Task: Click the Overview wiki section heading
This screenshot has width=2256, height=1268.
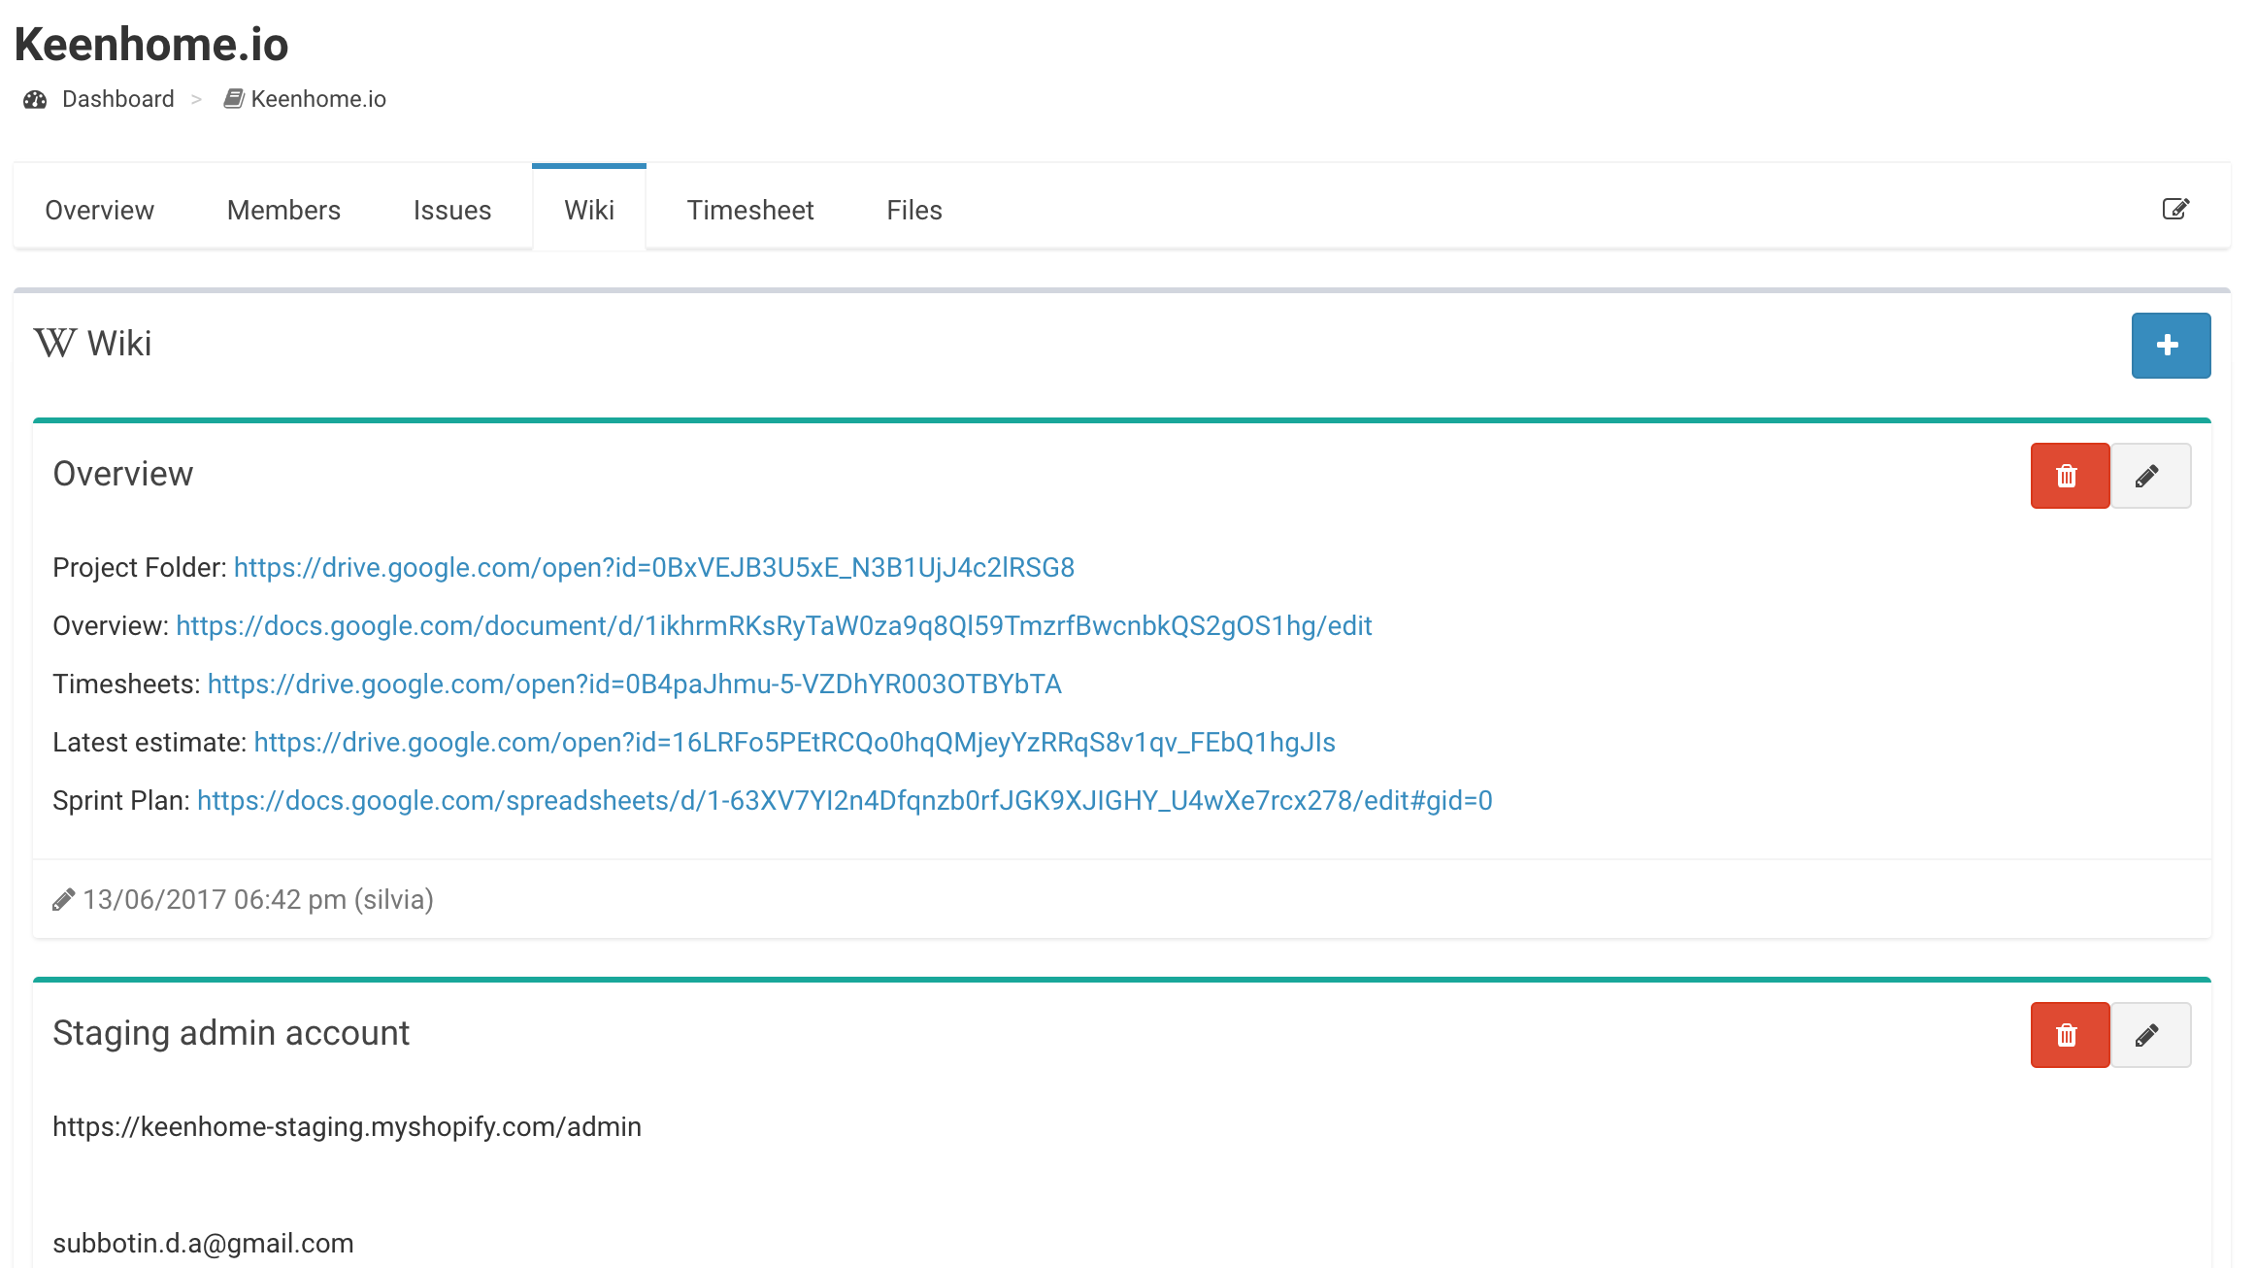Action: [x=123, y=474]
